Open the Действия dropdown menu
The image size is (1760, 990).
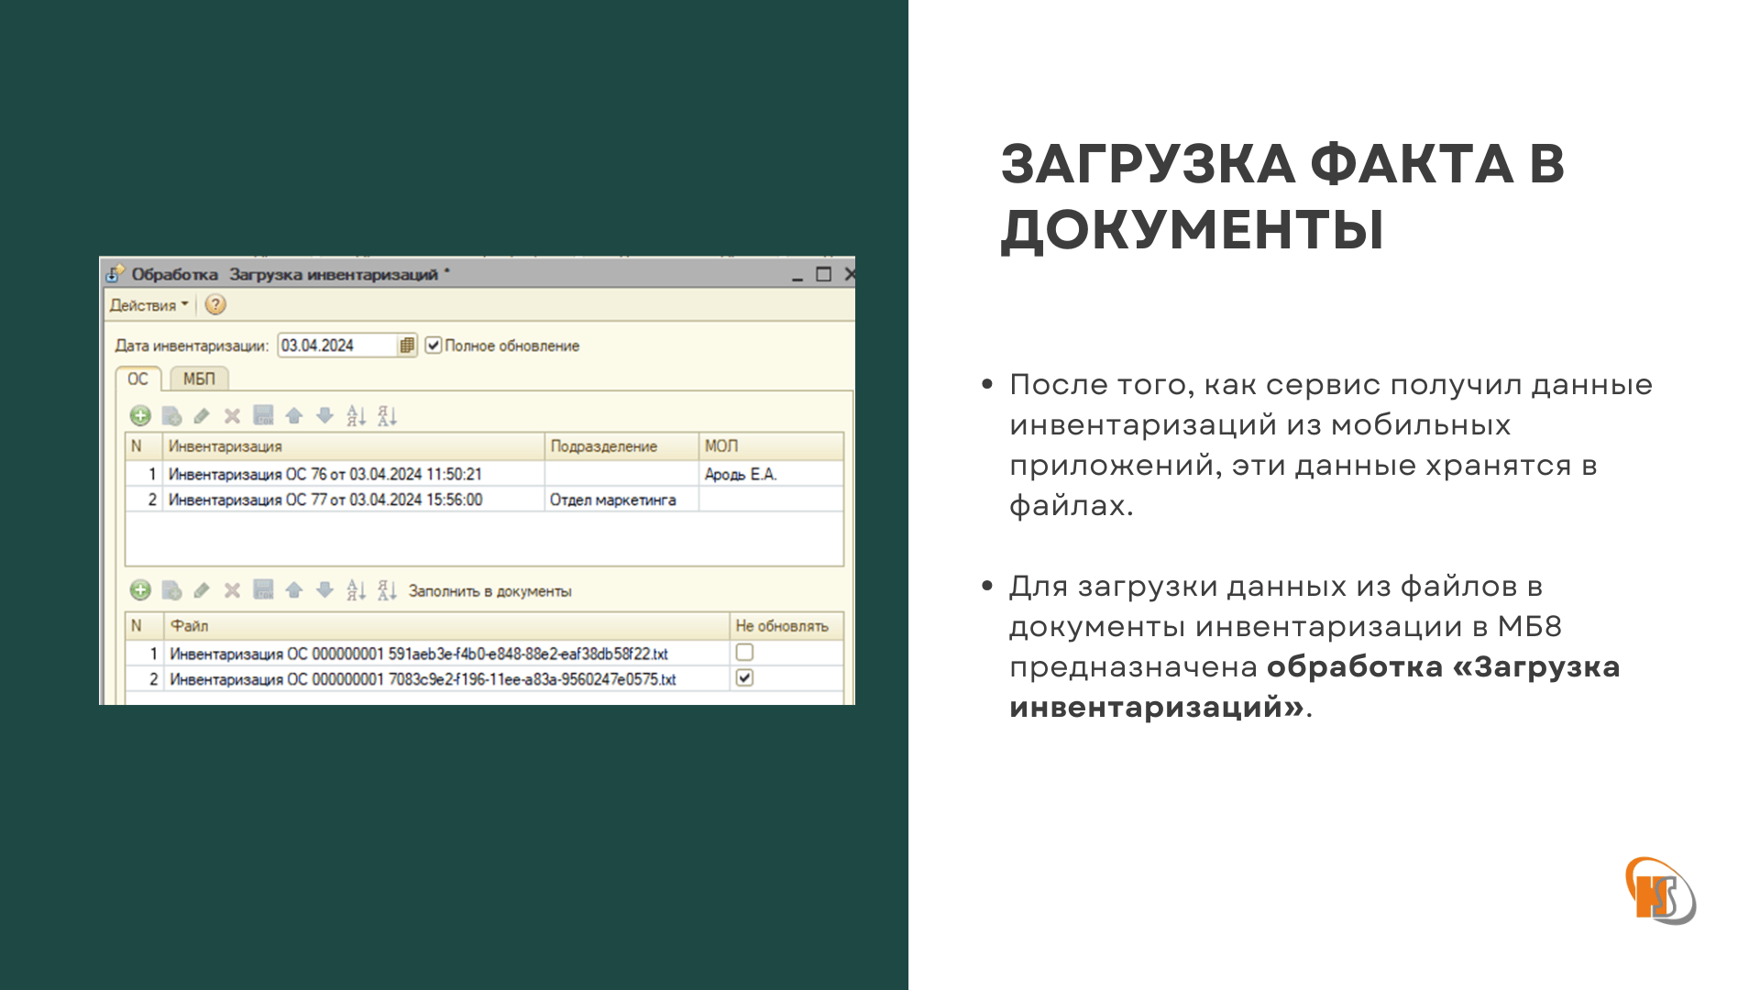pyautogui.click(x=148, y=305)
